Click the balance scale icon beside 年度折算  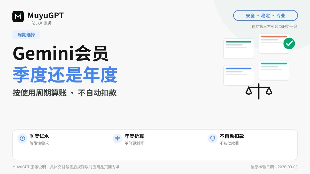click(118, 138)
